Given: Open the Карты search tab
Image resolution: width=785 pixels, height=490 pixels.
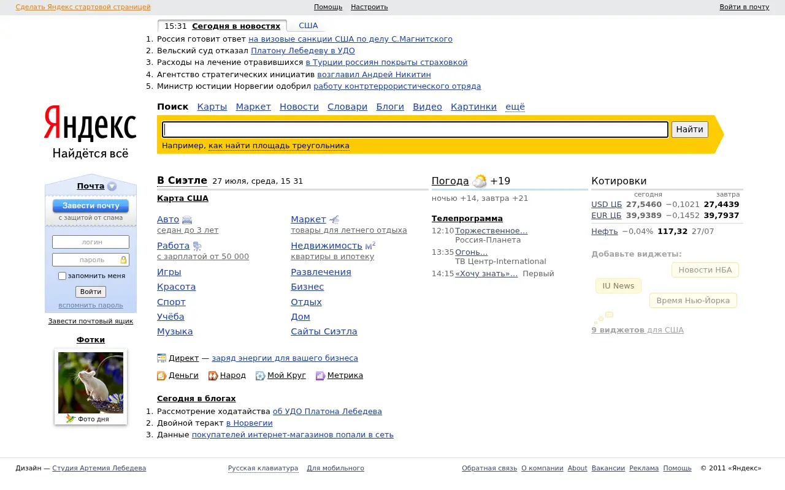Looking at the screenshot, I should coord(212,107).
